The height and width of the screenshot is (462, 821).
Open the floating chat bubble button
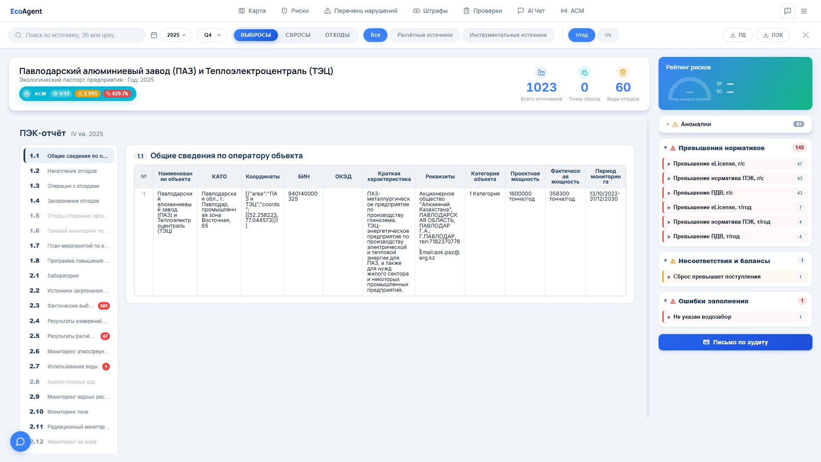pyautogui.click(x=20, y=441)
